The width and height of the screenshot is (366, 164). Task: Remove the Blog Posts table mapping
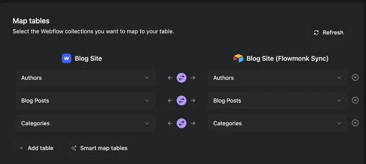pyautogui.click(x=355, y=100)
